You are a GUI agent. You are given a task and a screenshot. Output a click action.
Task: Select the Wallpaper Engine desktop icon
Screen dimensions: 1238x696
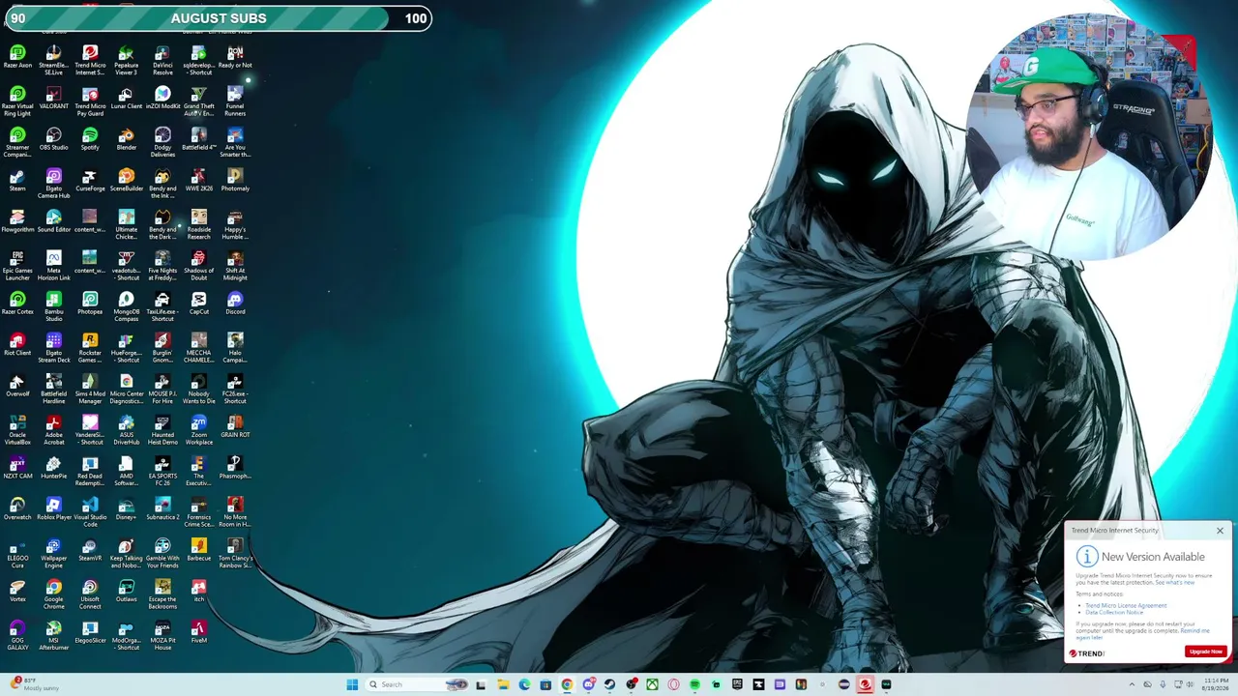(53, 553)
